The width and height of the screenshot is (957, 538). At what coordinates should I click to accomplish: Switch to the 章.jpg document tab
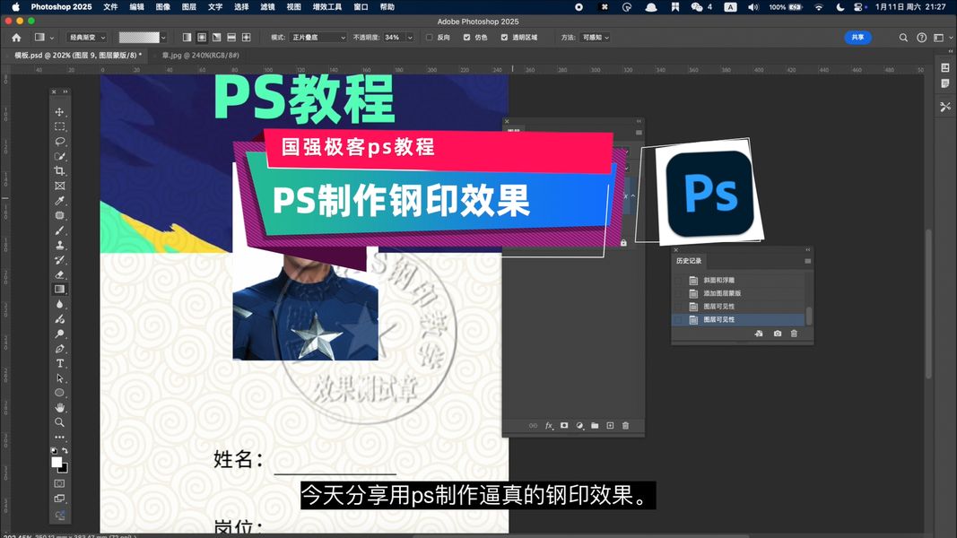201,55
